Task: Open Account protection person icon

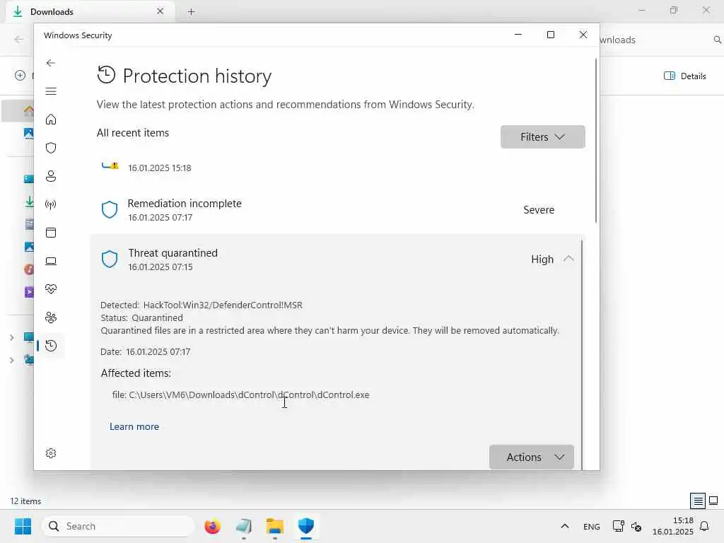Action: (51, 176)
